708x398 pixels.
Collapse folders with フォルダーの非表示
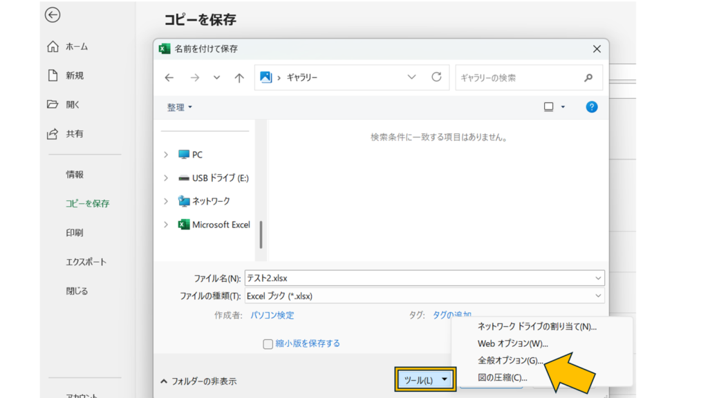[198, 381]
